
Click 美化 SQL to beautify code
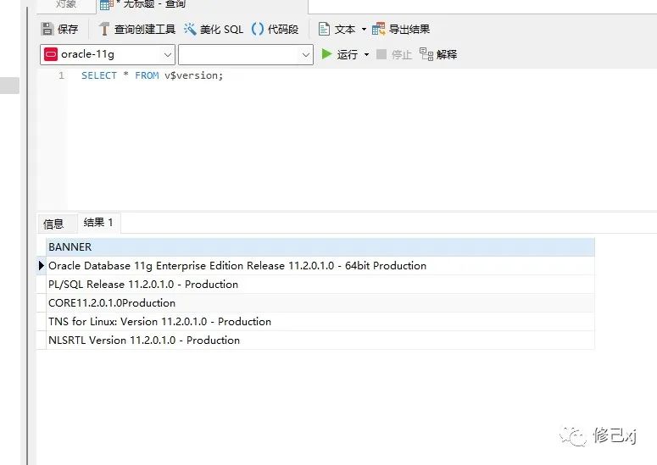213,29
